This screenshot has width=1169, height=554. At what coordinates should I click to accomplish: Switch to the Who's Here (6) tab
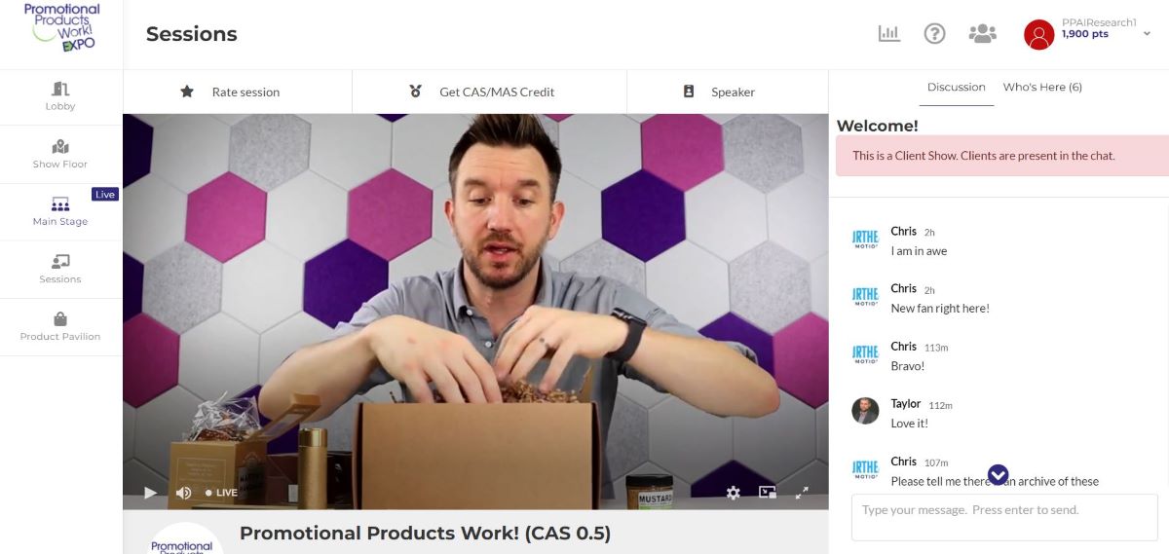point(1042,87)
